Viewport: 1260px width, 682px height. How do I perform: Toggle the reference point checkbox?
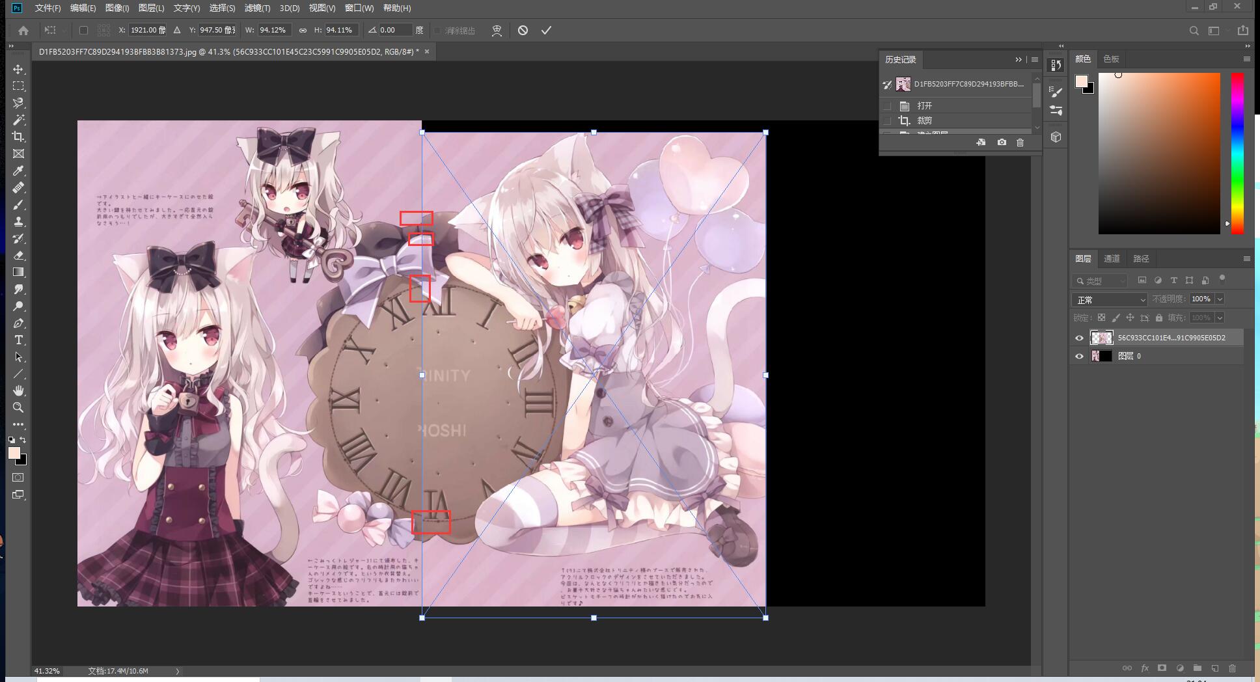click(83, 30)
